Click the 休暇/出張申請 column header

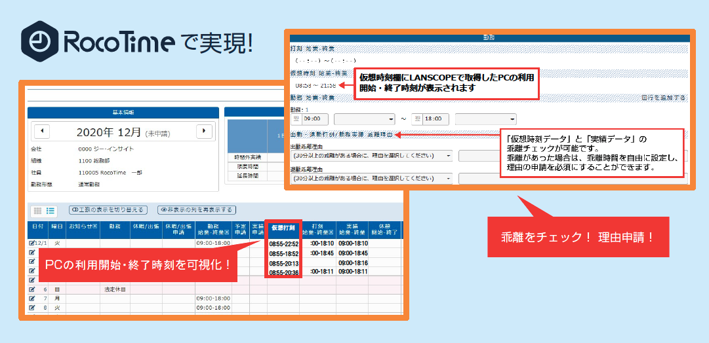pyautogui.click(x=178, y=229)
